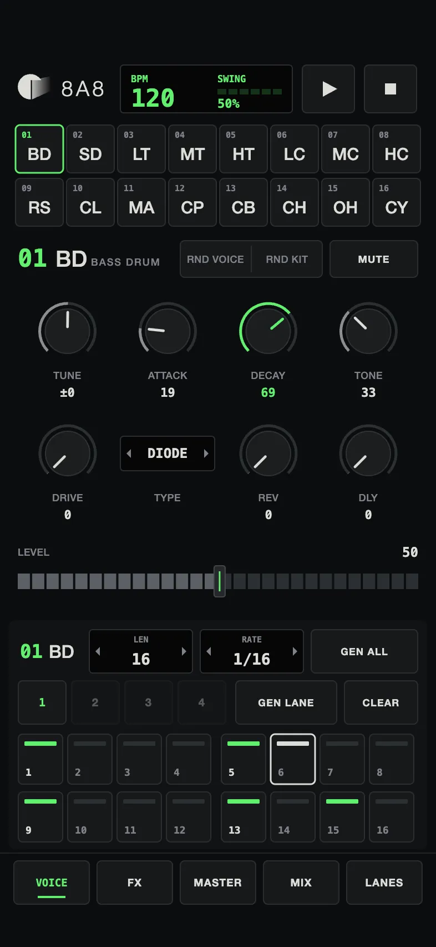Select the 03 LT voice pad
Screen dimensions: 436x947
pyautogui.click(x=141, y=149)
